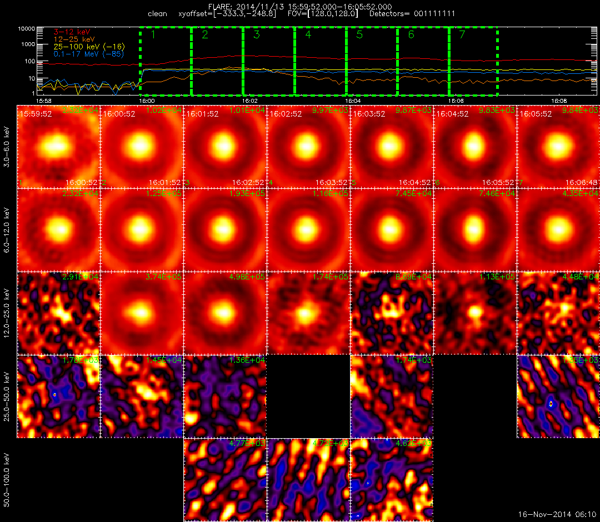
Task: Open the 12.0-25.0 keV image with peak 1.74E+05
Action: tap(309, 314)
